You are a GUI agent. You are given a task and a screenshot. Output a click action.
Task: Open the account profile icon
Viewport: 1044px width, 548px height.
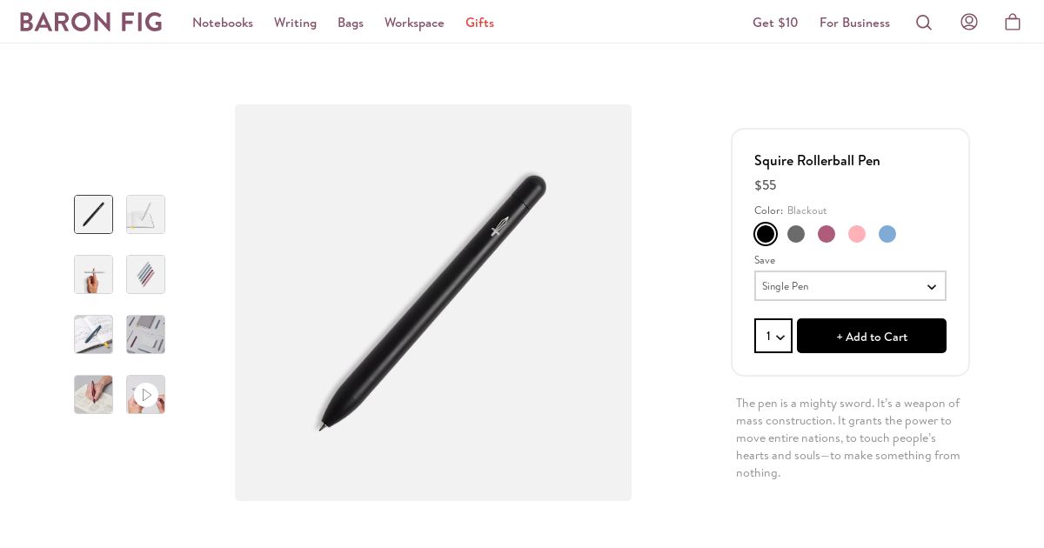(x=969, y=23)
